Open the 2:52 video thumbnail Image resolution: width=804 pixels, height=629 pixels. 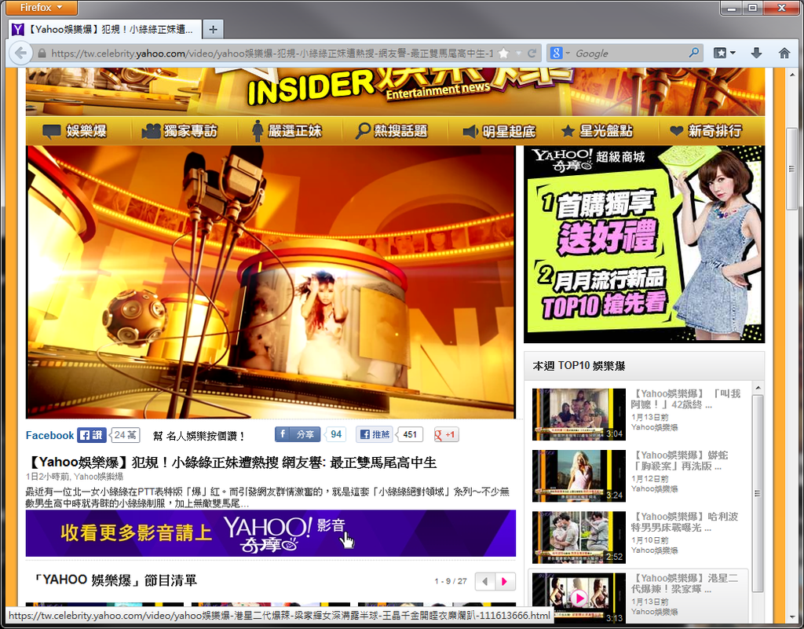pos(579,537)
